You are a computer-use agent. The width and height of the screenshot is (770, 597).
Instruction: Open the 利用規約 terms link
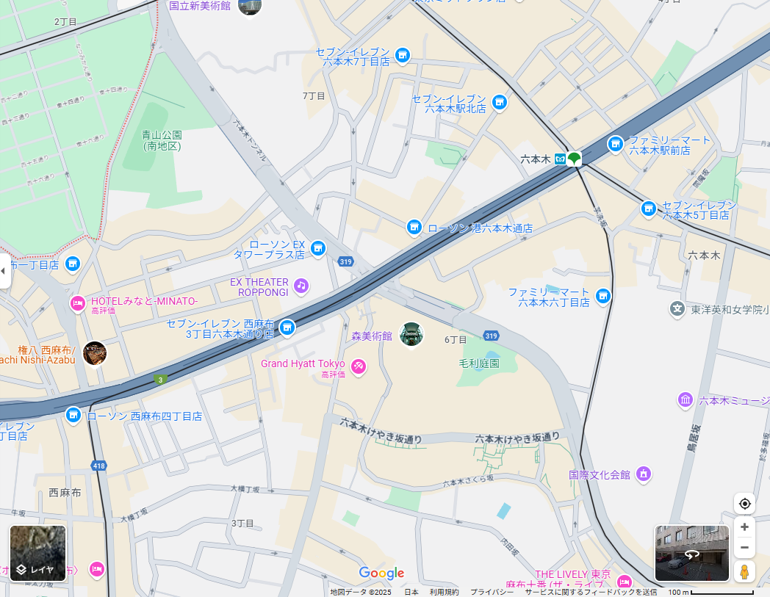(x=444, y=592)
